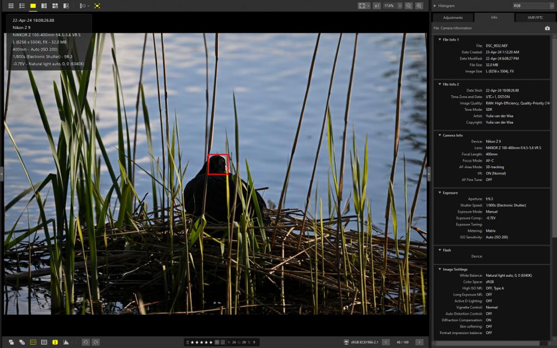This screenshot has height=348, width=557.
Task: Click the briefcase icon beside File/Camera Information
Action: [547, 28]
